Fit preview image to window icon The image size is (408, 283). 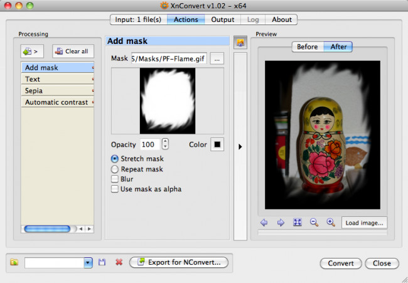pos(298,222)
